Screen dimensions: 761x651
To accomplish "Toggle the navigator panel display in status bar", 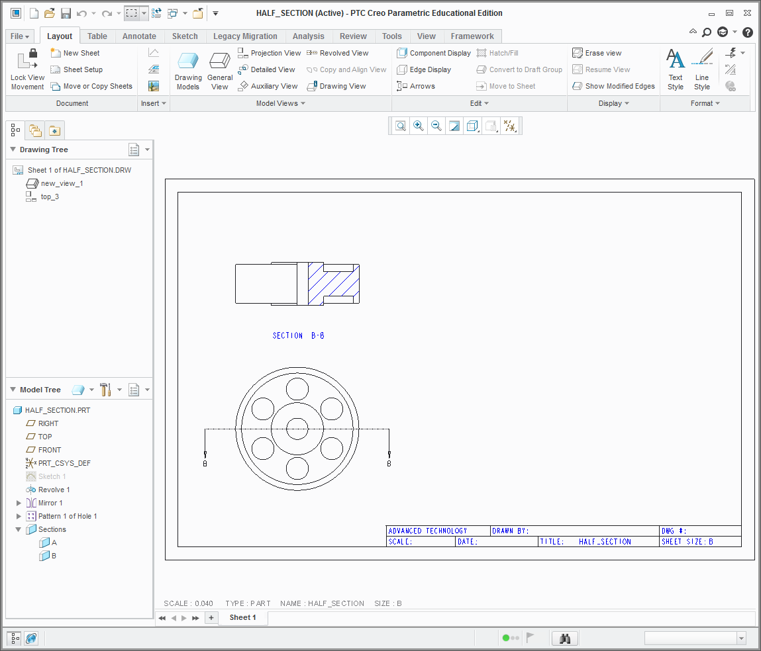I will pos(14,638).
